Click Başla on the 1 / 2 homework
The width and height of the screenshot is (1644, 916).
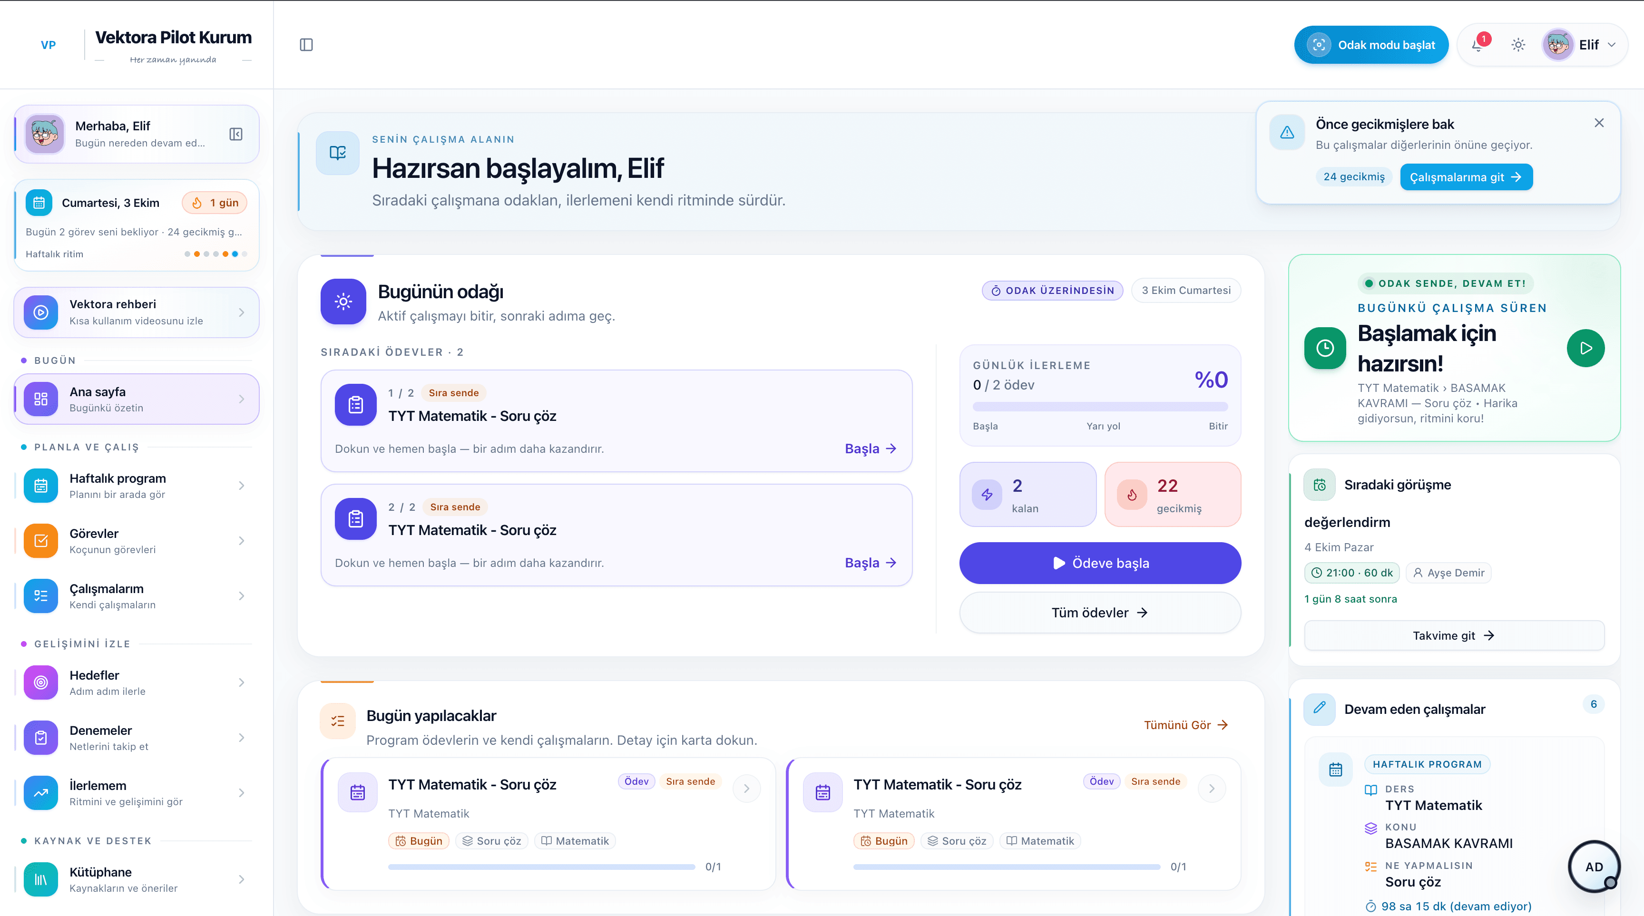coord(871,448)
